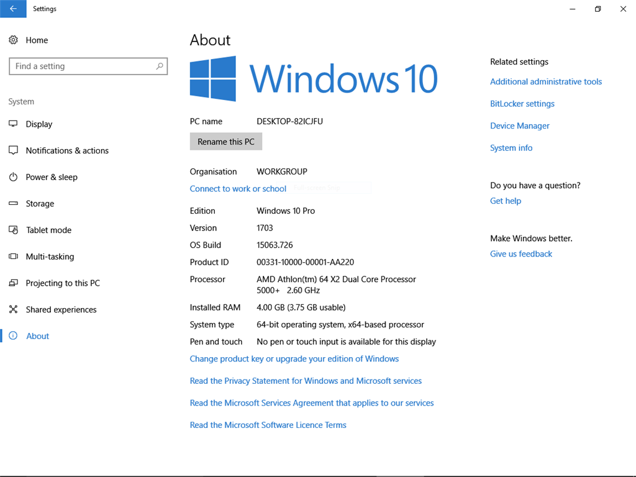
Task: Click the 64-bit operating system text
Action: (x=340, y=324)
